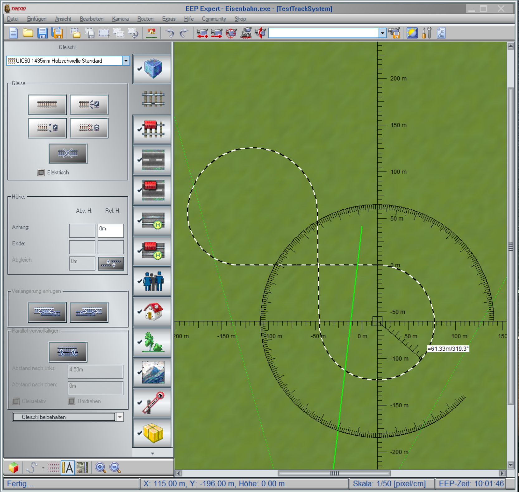519x492 pixels.
Task: Click the parallel duplicate track button
Action: click(x=68, y=352)
